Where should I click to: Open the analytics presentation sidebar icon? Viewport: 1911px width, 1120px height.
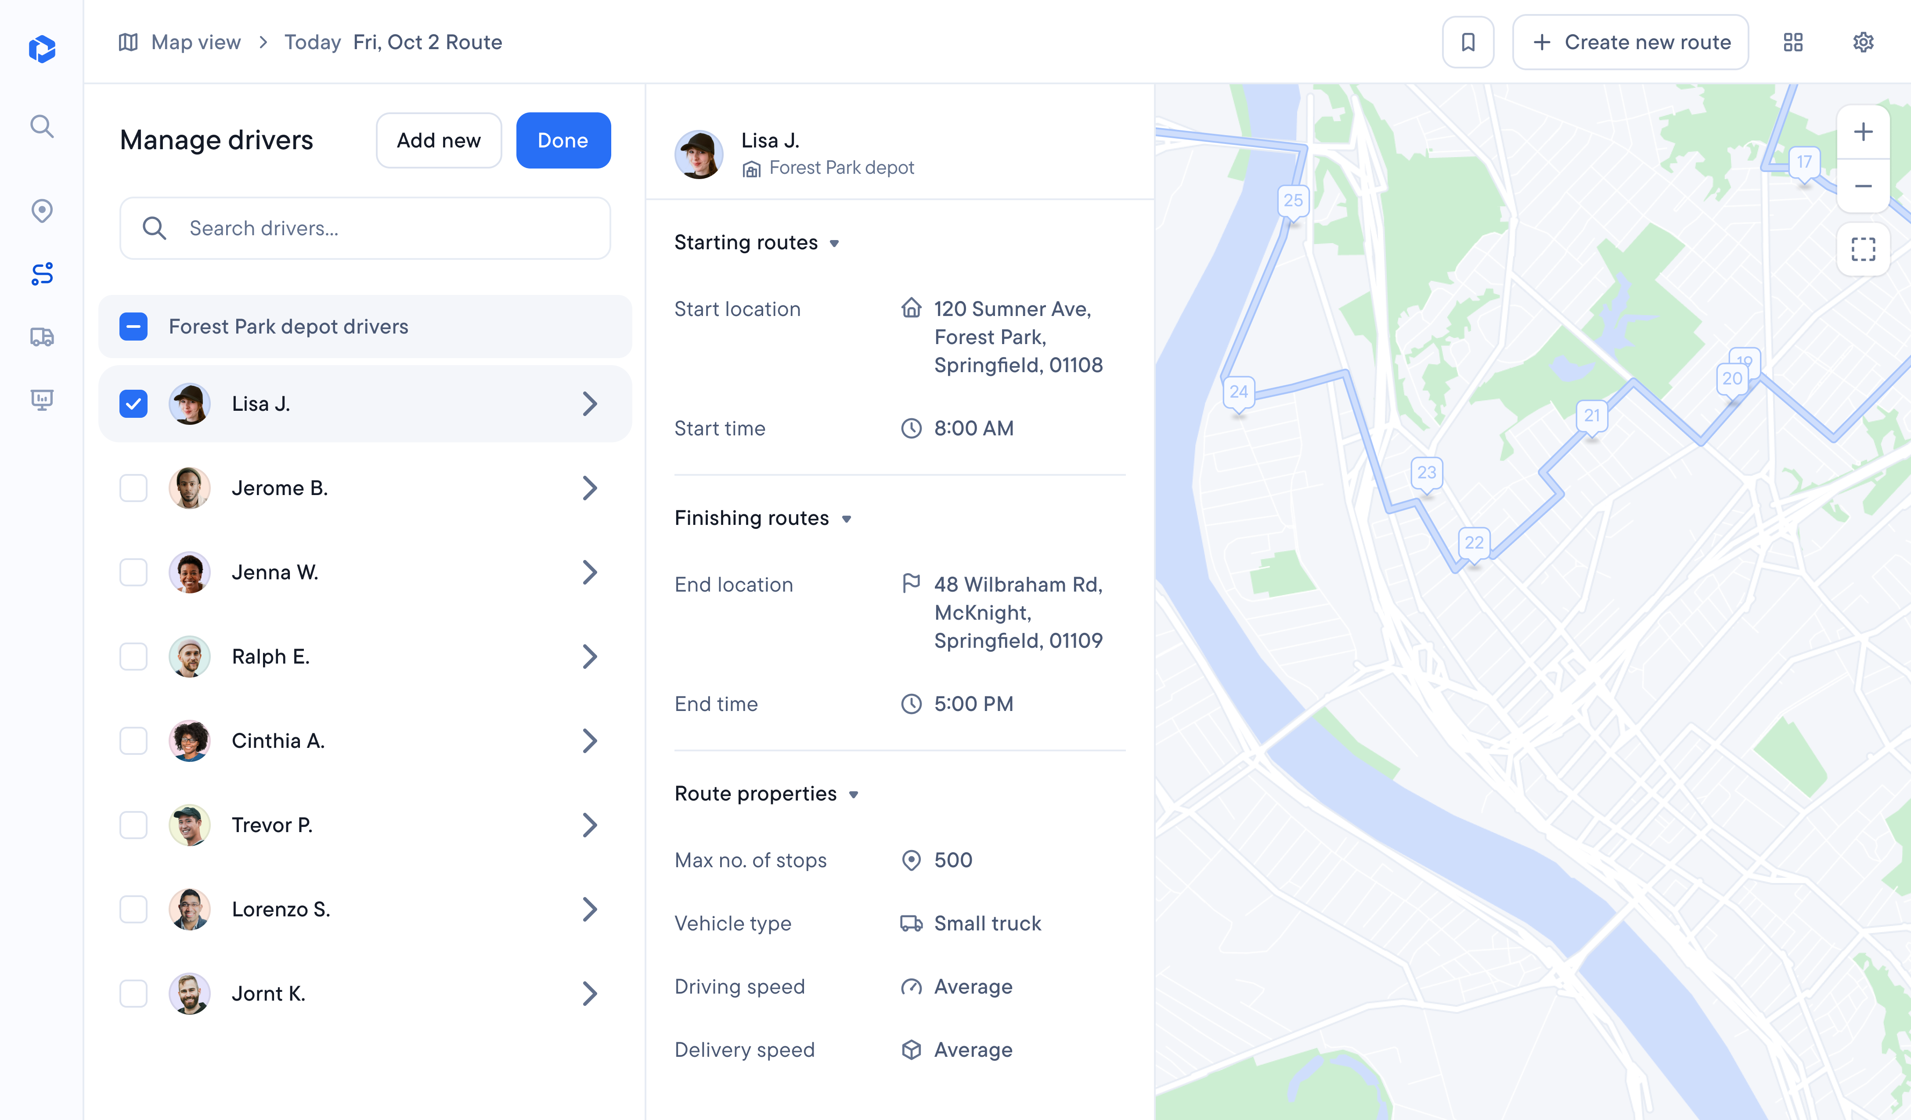click(42, 399)
